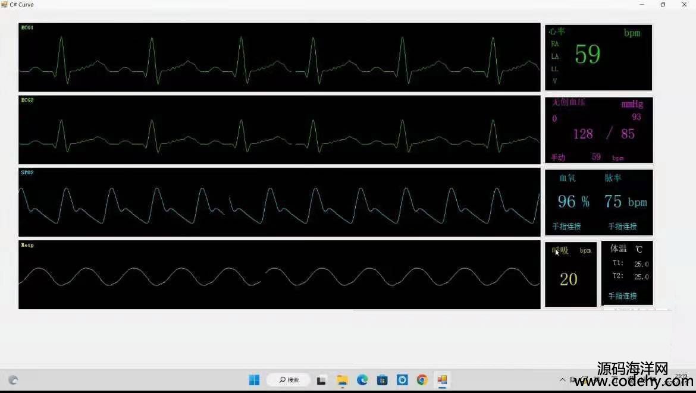Screen dimensions: 696x393
Task: Click the ECG1 waveform chart
Action: (x=279, y=57)
